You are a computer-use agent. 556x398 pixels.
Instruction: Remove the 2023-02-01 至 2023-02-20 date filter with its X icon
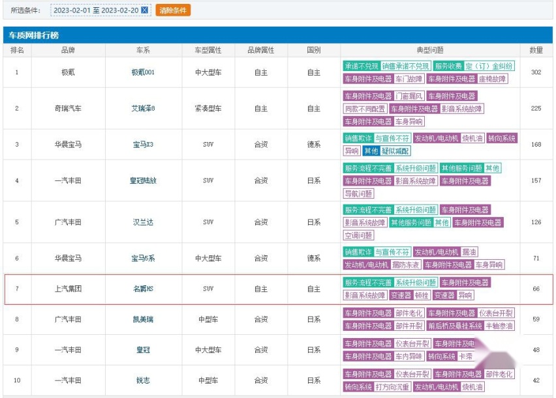point(144,10)
